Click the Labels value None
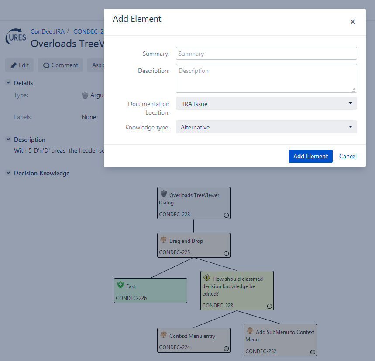 point(89,117)
